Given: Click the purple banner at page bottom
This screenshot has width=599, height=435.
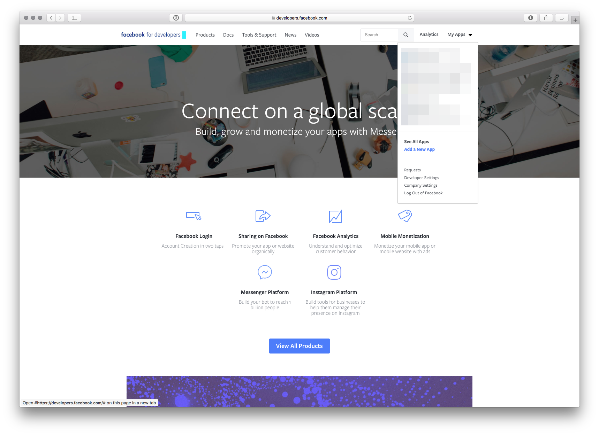Looking at the screenshot, I should pos(299,391).
